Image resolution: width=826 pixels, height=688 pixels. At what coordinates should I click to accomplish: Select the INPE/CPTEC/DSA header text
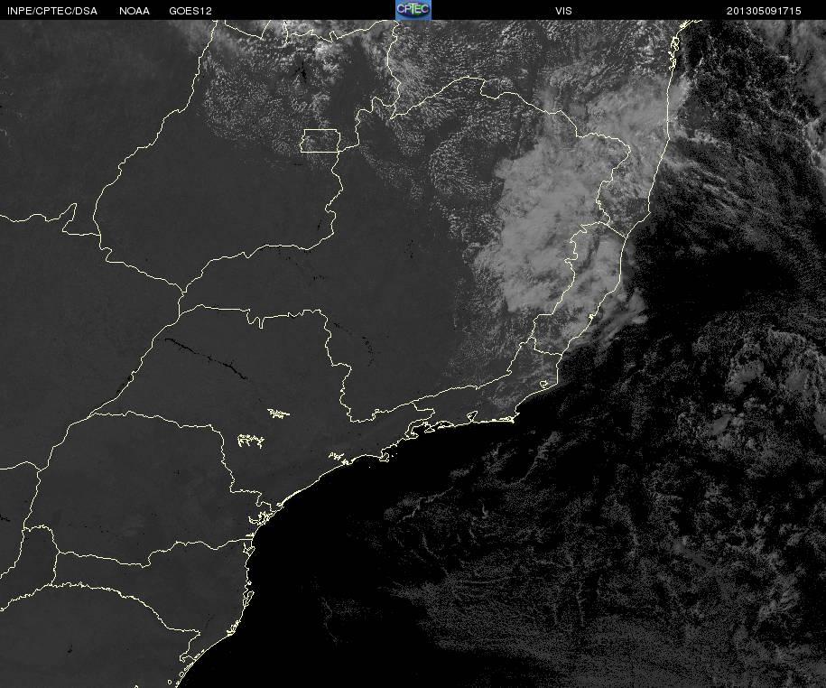coord(52,11)
